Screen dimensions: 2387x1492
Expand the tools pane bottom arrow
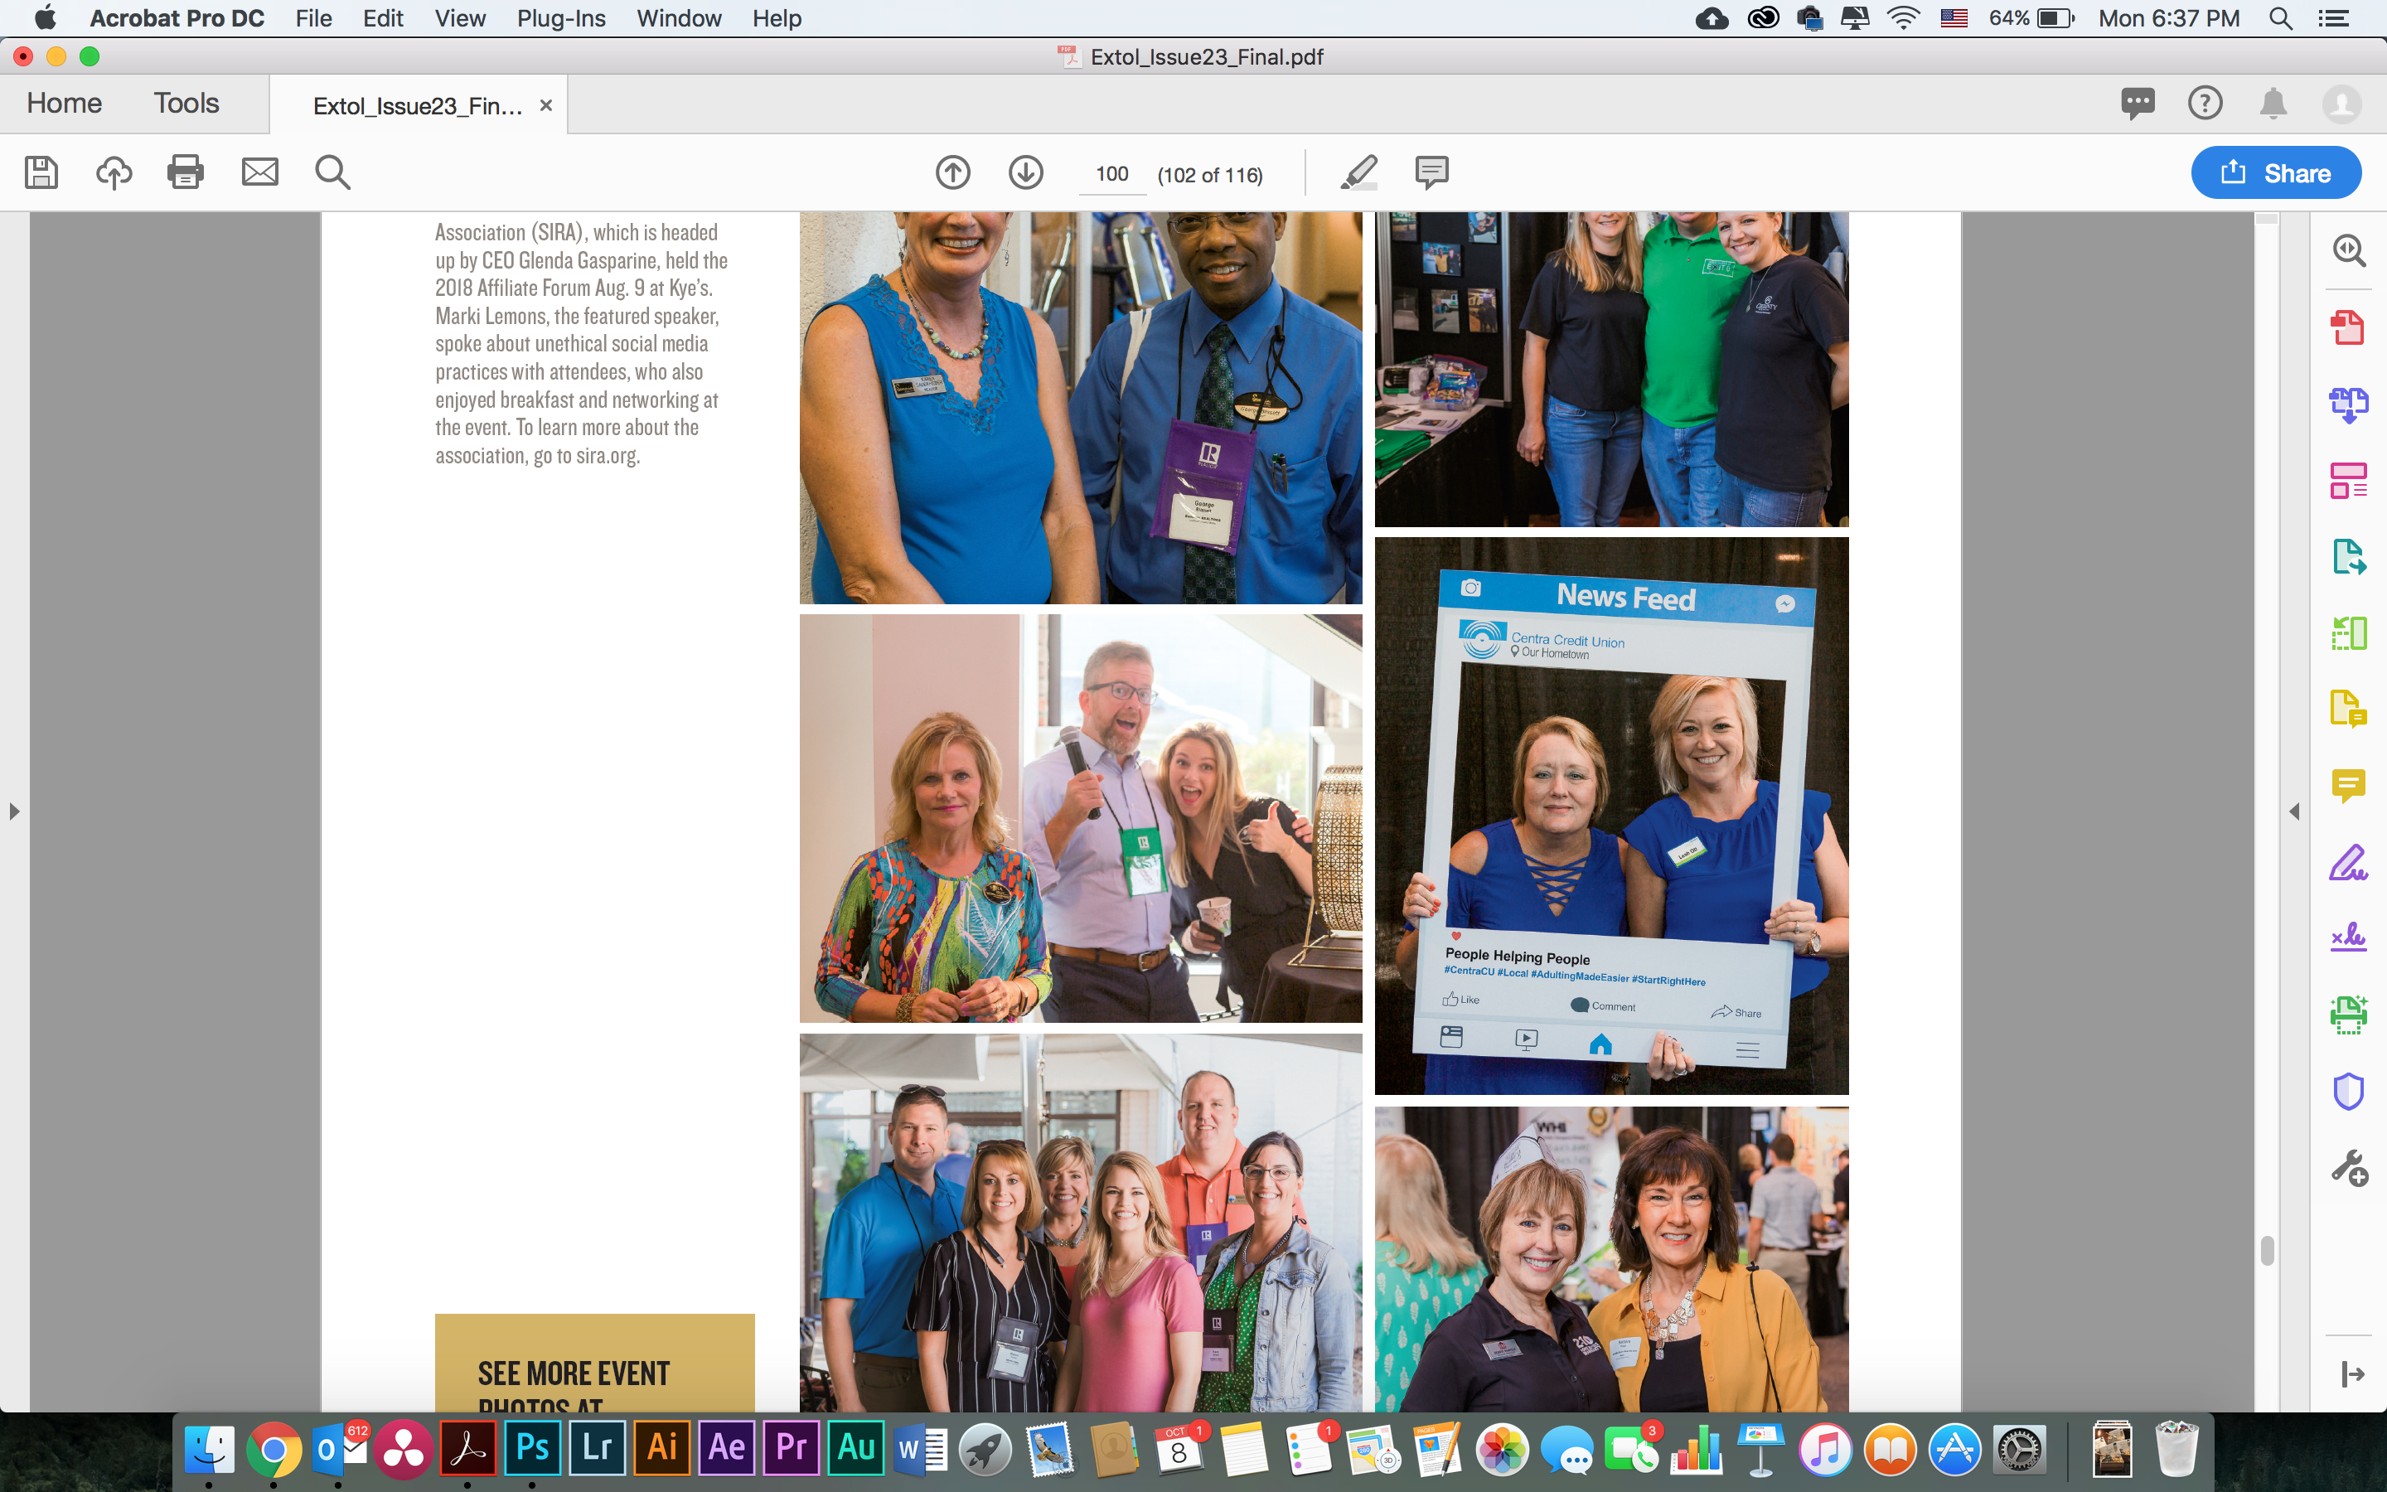coord(2352,1373)
